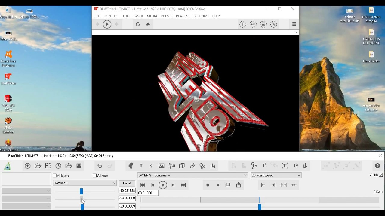Open the HELP menu

pyautogui.click(x=216, y=16)
